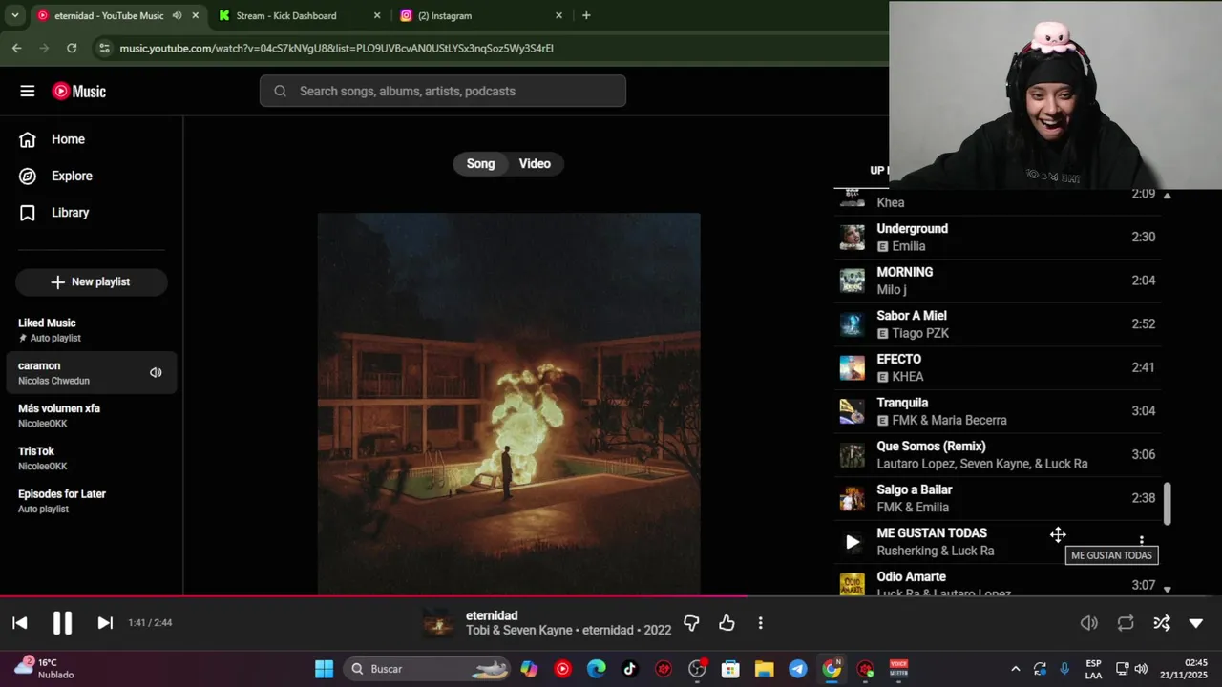Image resolution: width=1222 pixels, height=687 pixels.
Task: Click the queue scrollbar thumb
Action: click(x=1167, y=503)
